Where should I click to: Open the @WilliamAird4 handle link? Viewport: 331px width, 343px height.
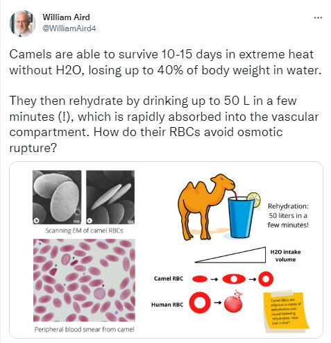click(69, 28)
